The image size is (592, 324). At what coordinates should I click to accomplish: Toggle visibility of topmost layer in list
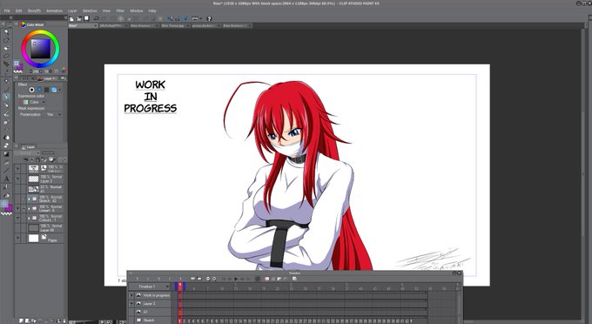click(x=17, y=168)
